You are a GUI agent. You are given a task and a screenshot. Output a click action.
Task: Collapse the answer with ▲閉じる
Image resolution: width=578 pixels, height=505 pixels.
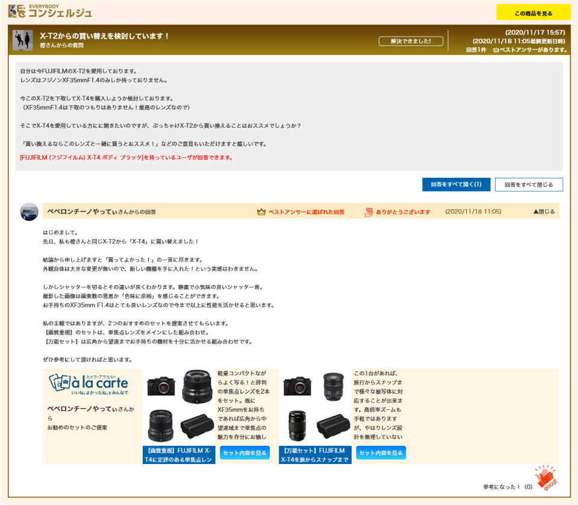point(544,212)
